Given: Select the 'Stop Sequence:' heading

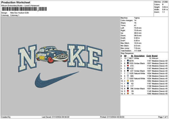Looking at the screenshot, I should click(x=127, y=53).
